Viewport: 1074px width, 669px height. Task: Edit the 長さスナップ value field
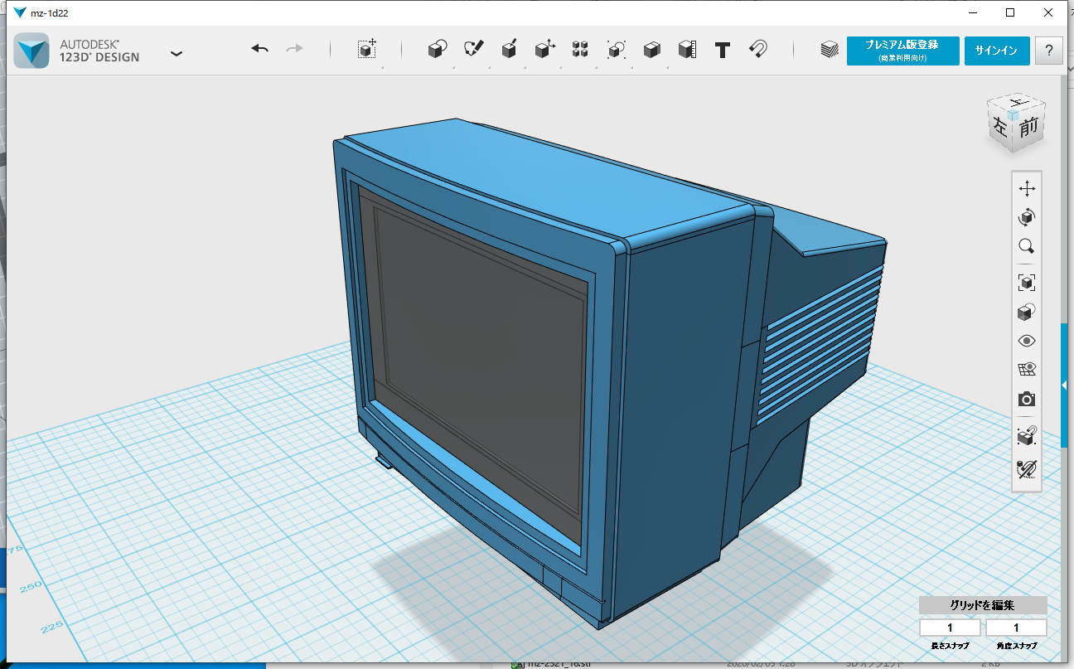click(x=949, y=628)
